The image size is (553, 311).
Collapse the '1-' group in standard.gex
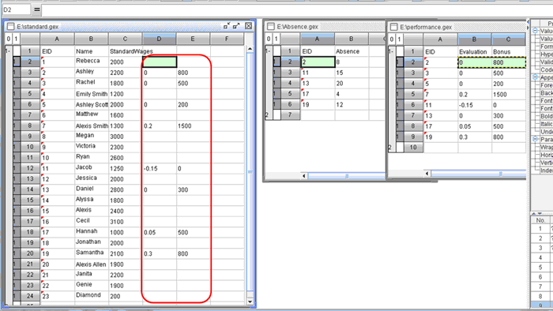pyautogui.click(x=8, y=51)
